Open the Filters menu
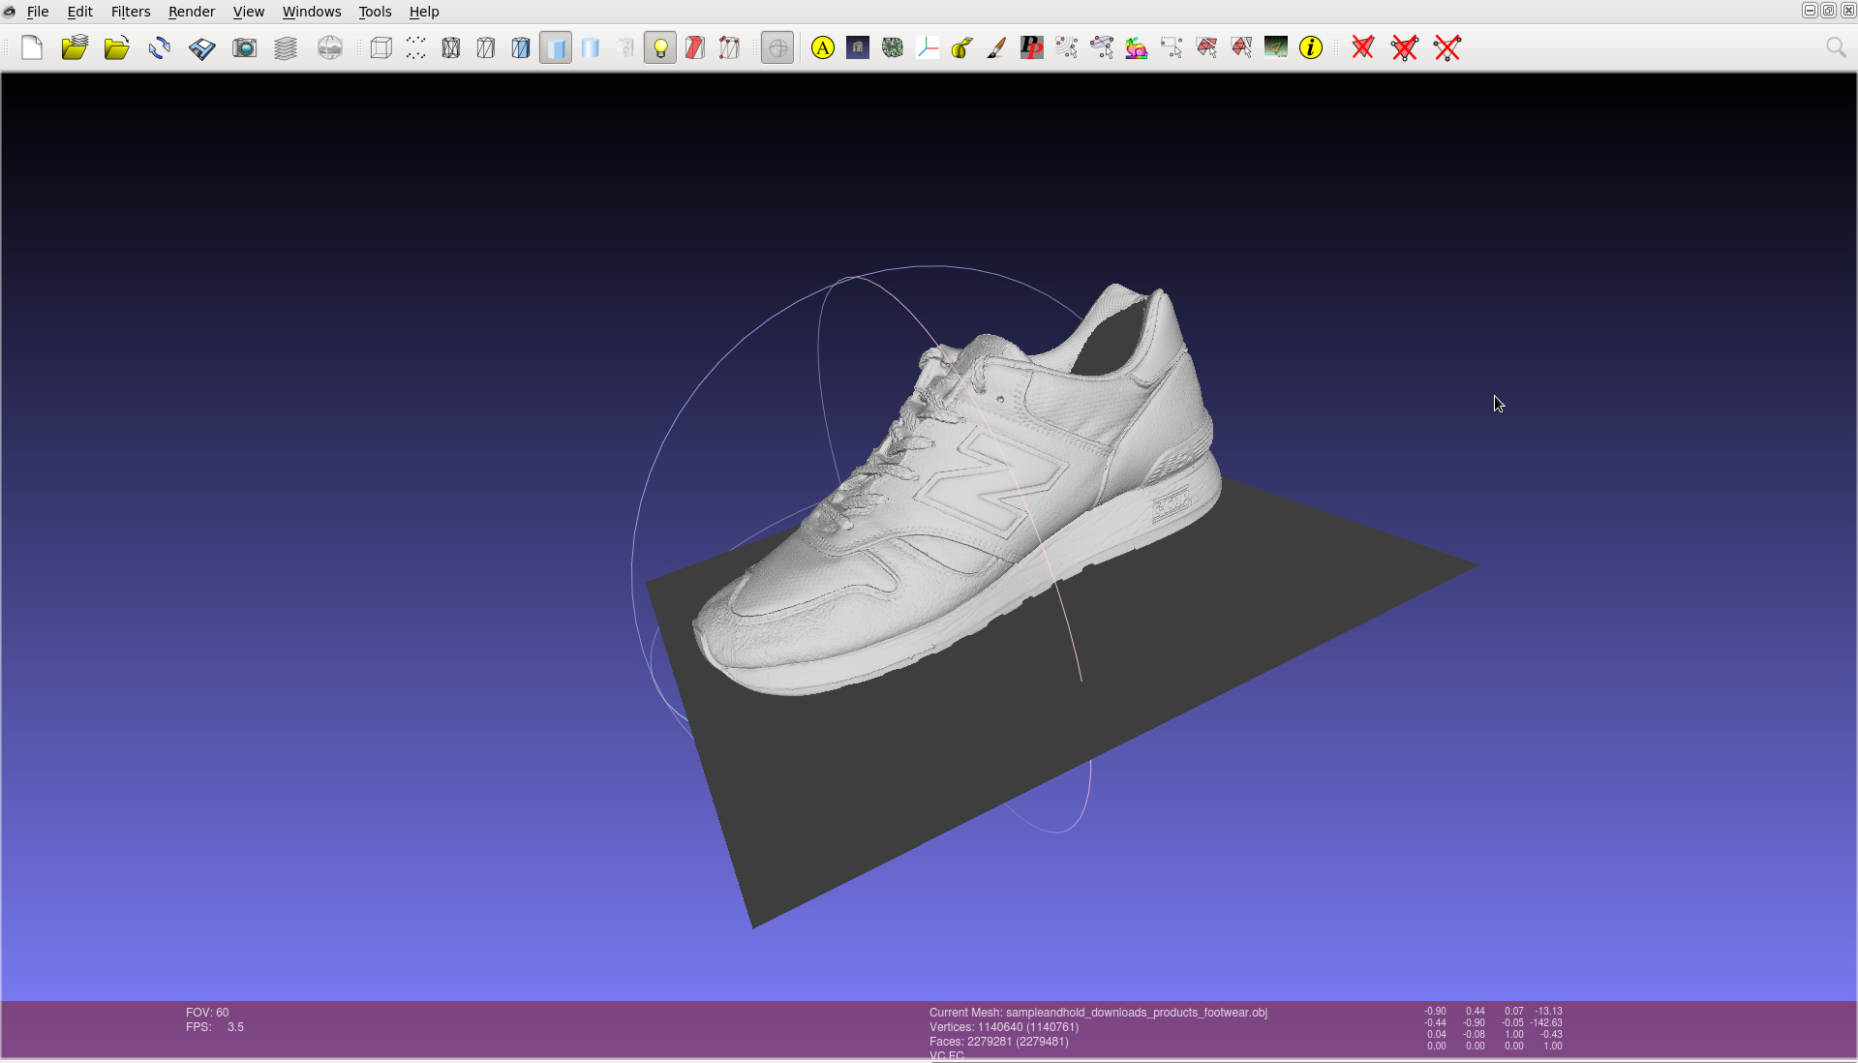 [131, 12]
